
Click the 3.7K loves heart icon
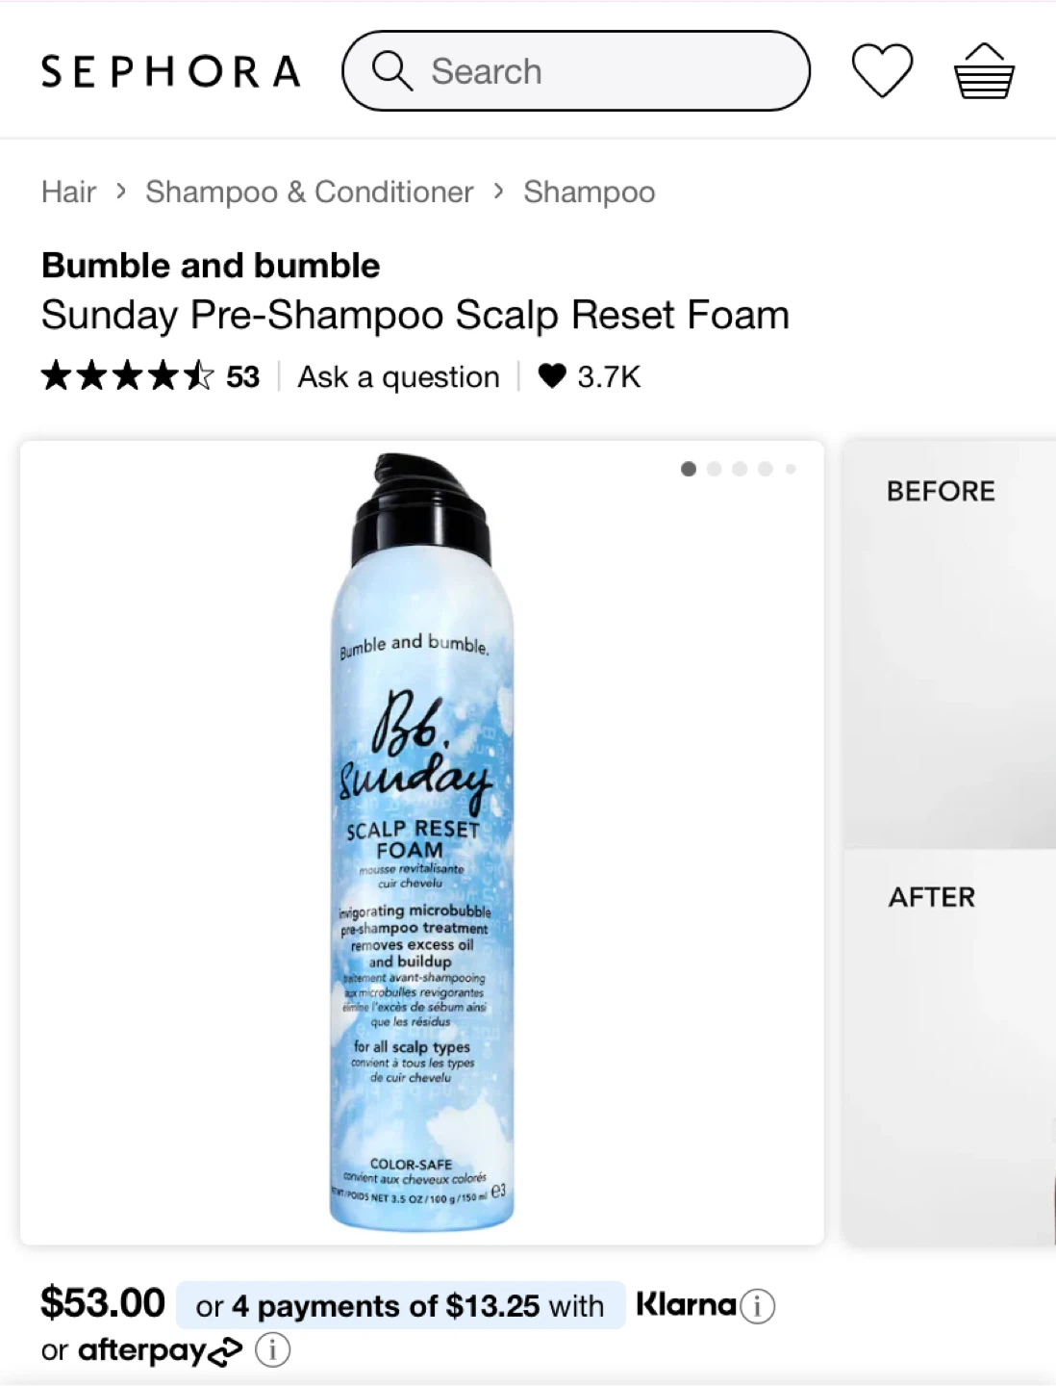552,376
